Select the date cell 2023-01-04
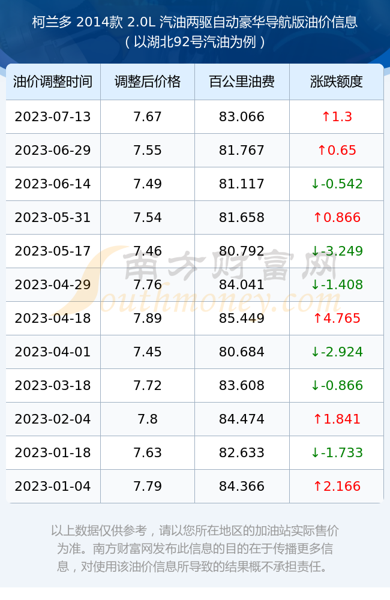The image size is (390, 600). tap(53, 487)
